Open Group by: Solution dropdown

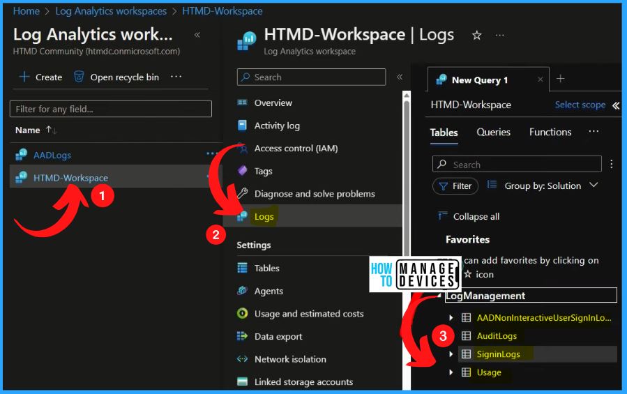[x=543, y=185]
